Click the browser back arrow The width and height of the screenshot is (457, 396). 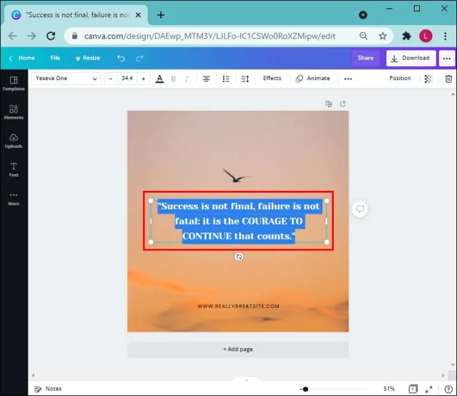tap(13, 36)
